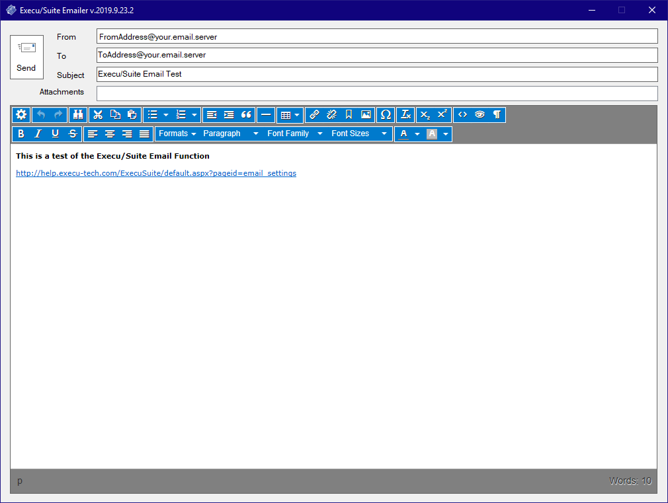Clear formatting from selected text
Screen dimensions: 668x503
pyautogui.click(x=405, y=114)
